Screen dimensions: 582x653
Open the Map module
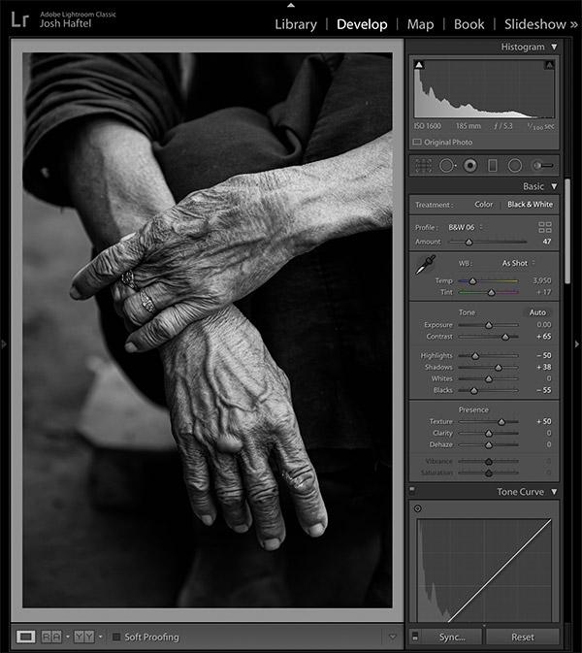pyautogui.click(x=420, y=24)
